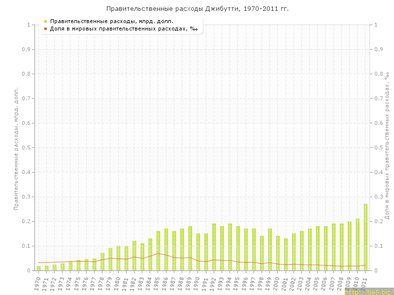This screenshot has width=394, height=295.
Task: Select the bar for year 1970
Action: tap(39, 268)
